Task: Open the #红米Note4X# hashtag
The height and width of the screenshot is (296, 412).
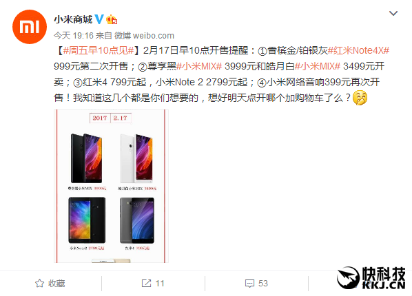Action: pyautogui.click(x=359, y=50)
